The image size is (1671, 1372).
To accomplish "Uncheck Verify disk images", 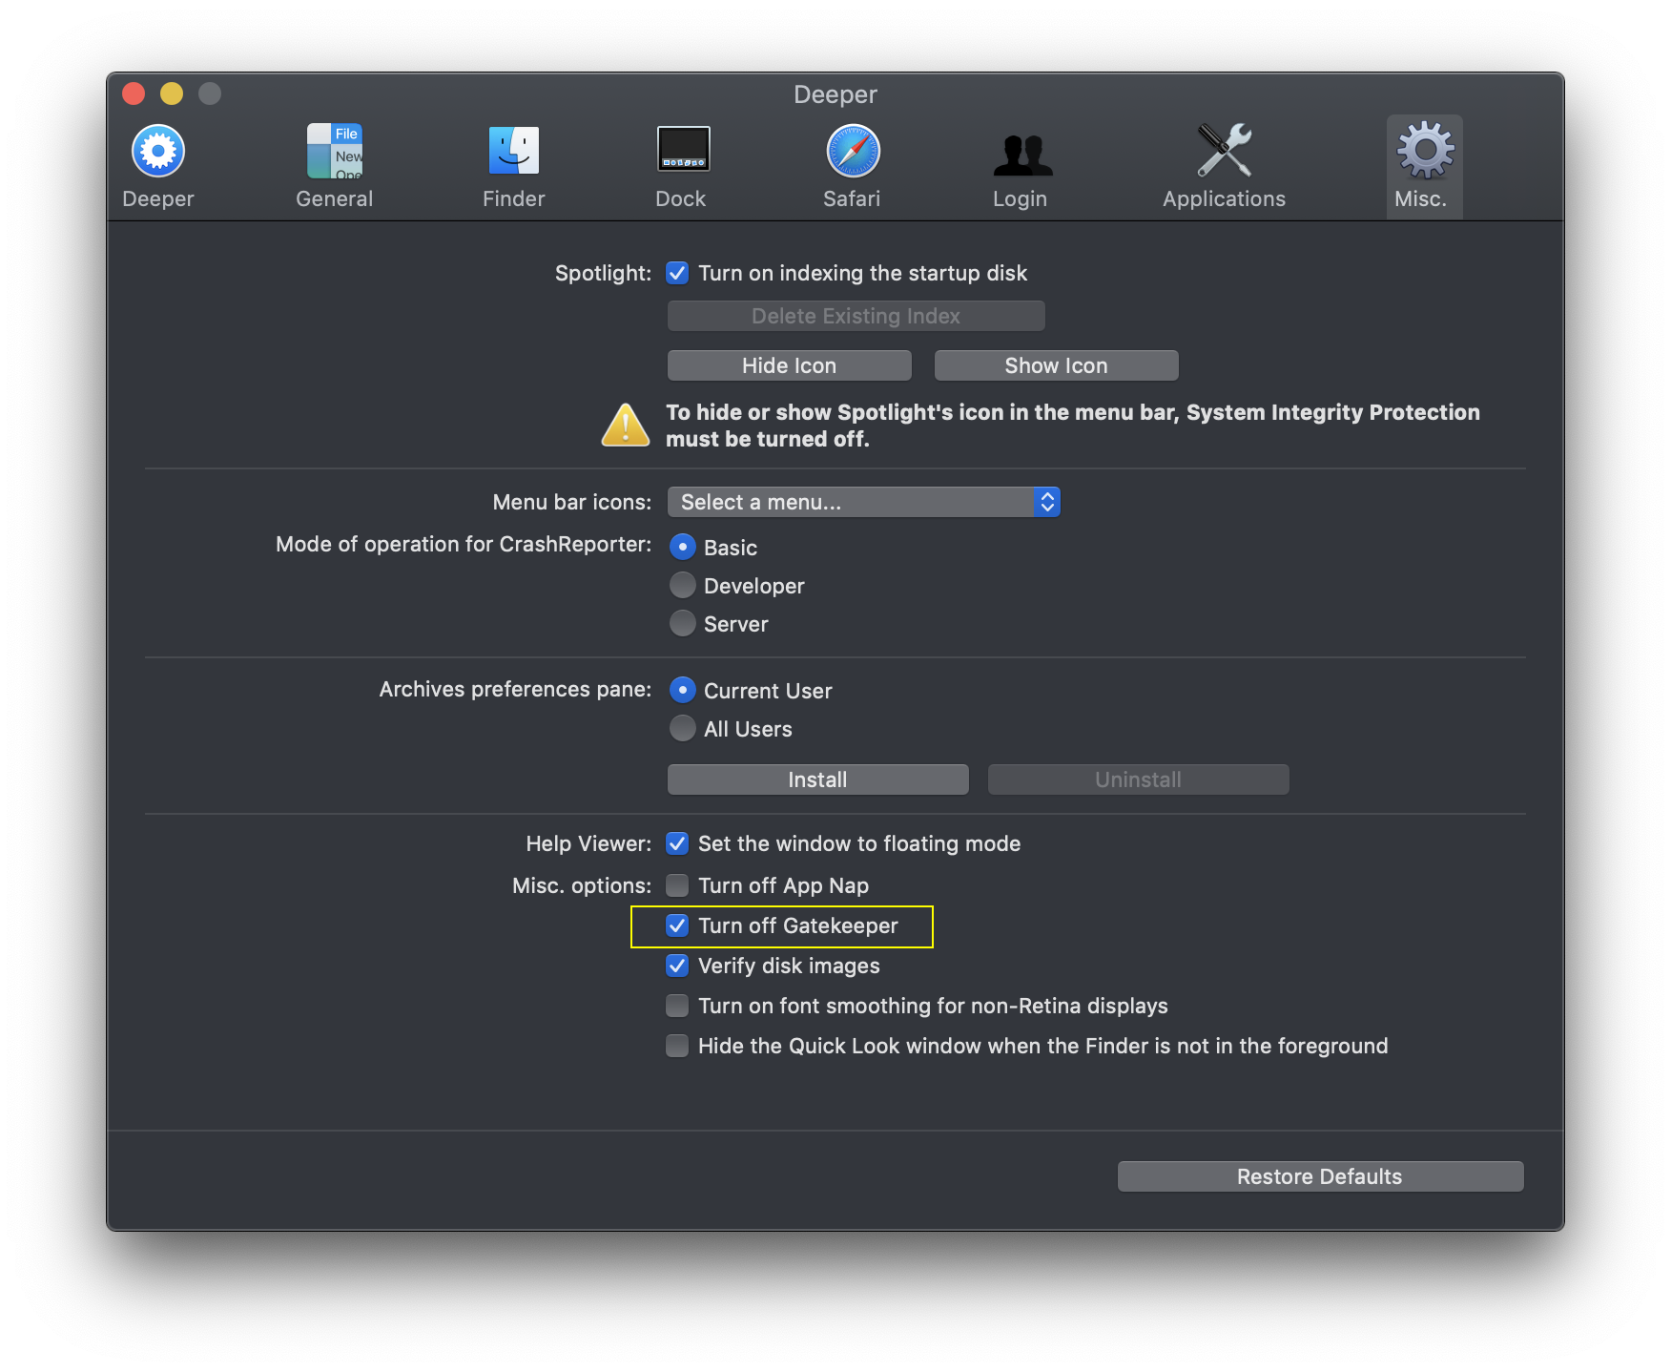I will pyautogui.click(x=677, y=966).
